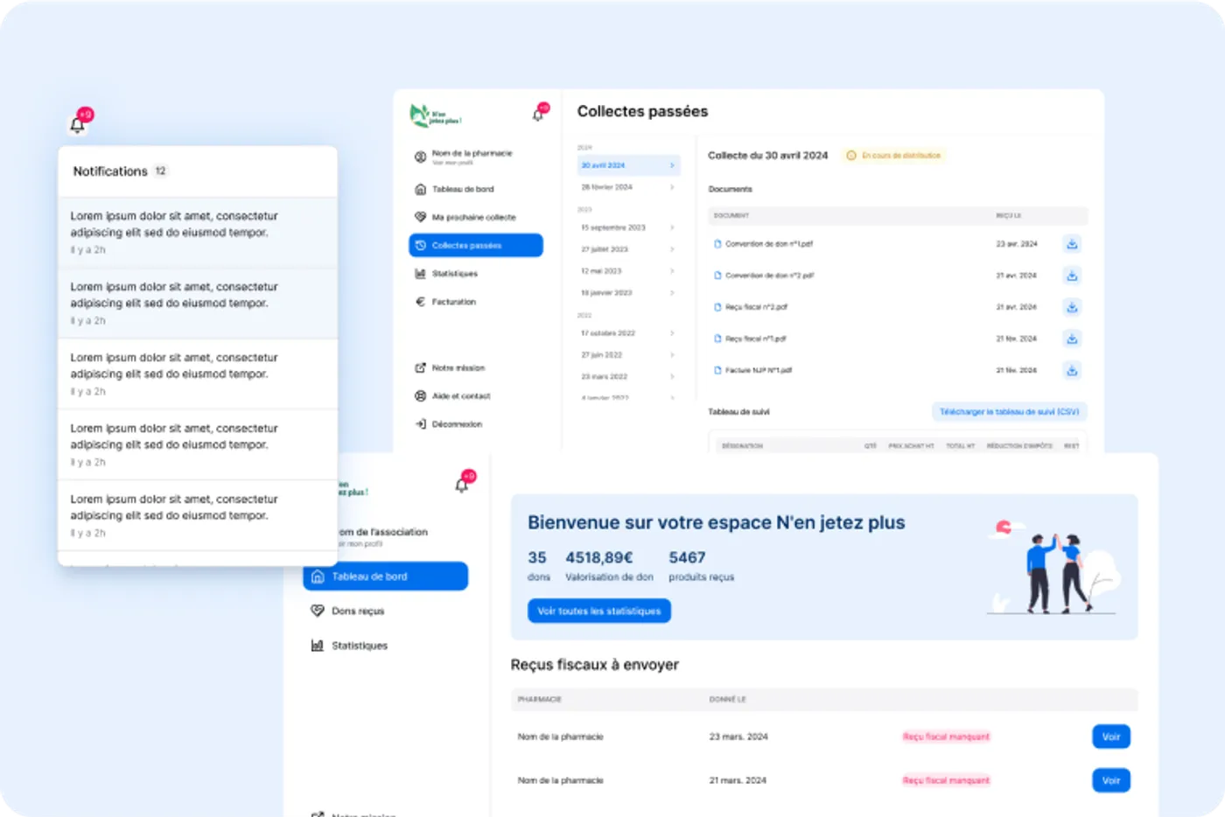Download Convention de don n°1.pdf

[1072, 244]
